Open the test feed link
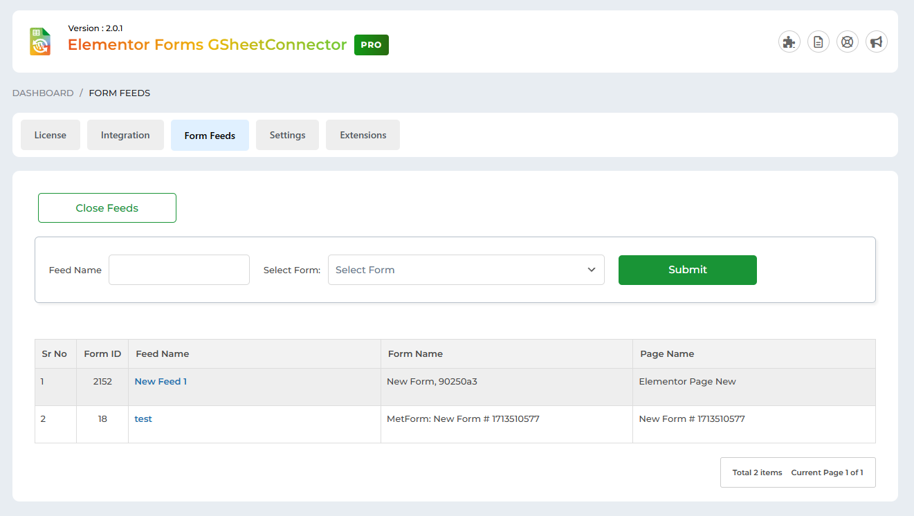The width and height of the screenshot is (914, 516). (143, 419)
